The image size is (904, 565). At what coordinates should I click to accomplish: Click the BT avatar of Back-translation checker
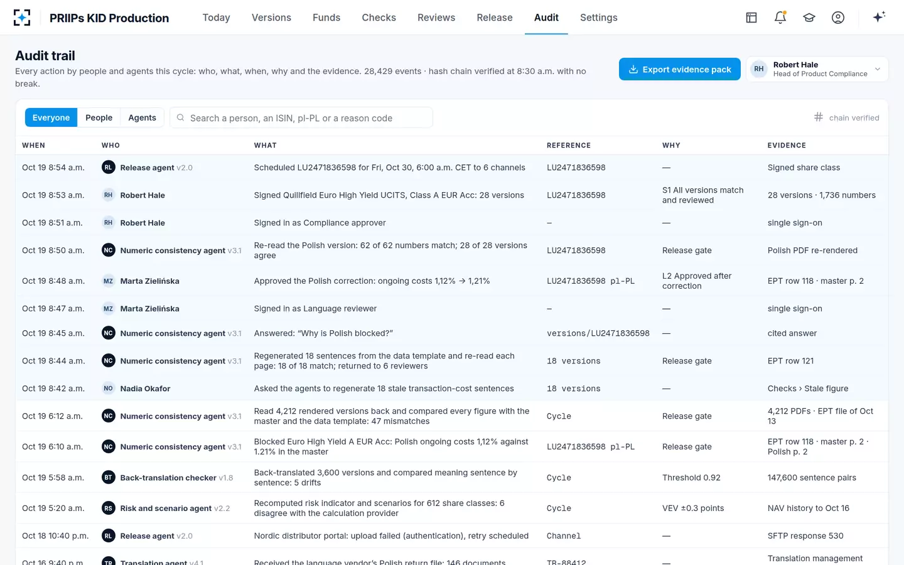point(108,477)
